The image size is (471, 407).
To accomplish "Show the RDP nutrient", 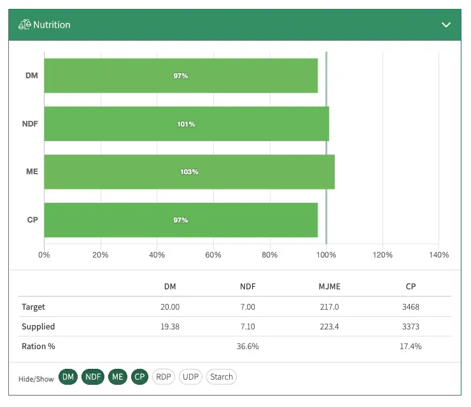I will coord(164,376).
